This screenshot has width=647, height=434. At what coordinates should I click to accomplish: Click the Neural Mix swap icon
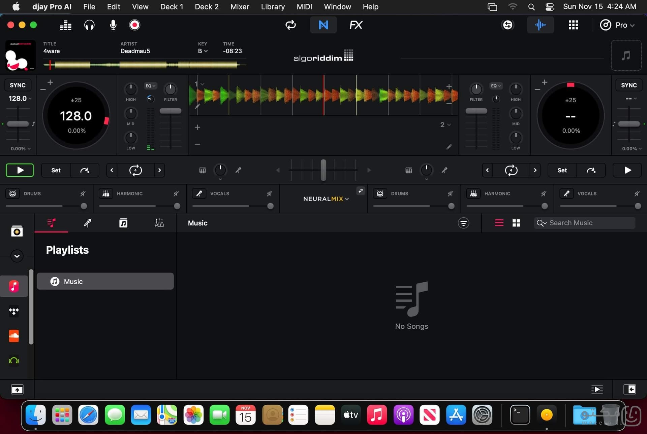(x=361, y=191)
